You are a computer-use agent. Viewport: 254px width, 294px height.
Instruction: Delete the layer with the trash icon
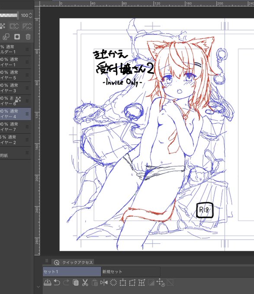tap(28, 37)
